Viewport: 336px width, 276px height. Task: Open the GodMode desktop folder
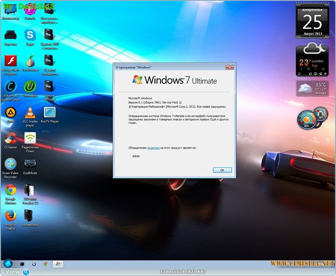[x=30, y=164]
